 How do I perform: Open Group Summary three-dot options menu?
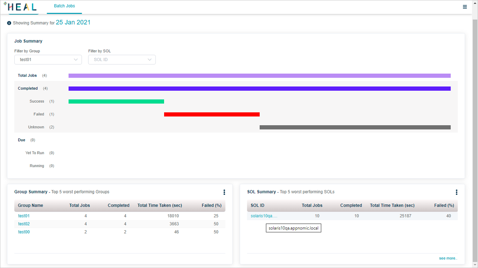pos(224,192)
